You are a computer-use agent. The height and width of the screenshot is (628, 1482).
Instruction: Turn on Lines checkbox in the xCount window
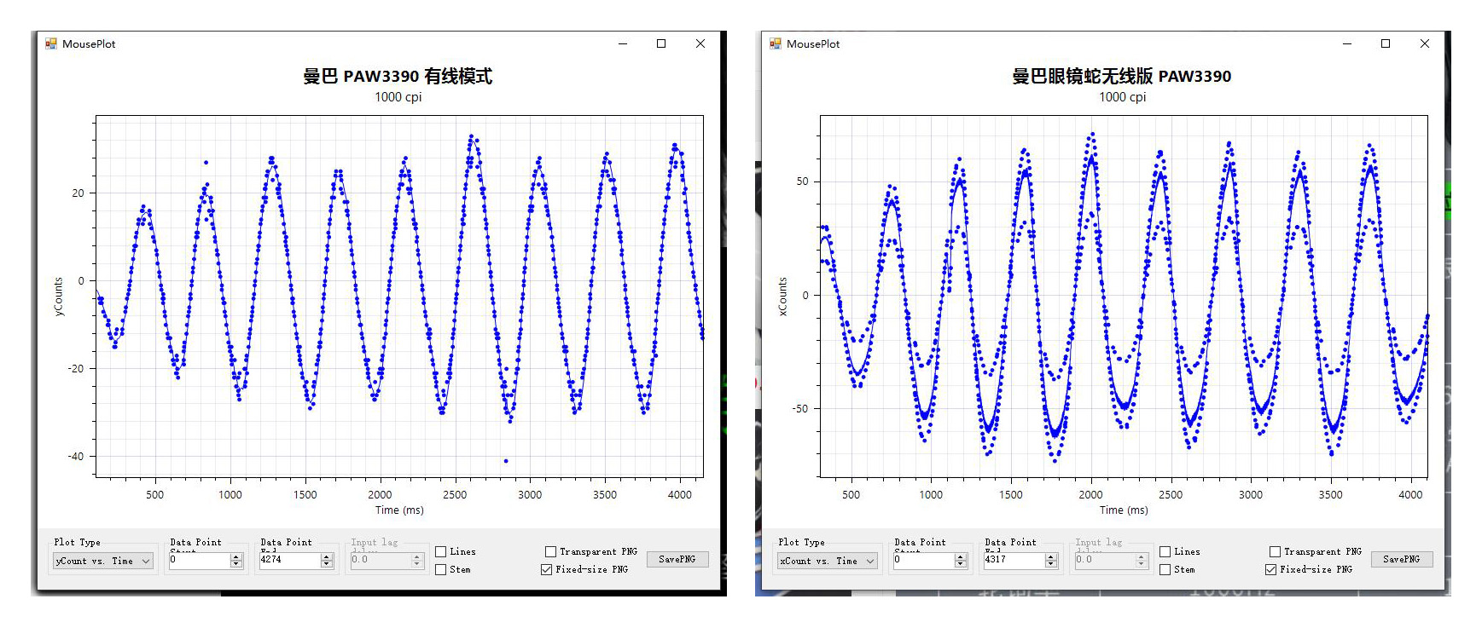(x=1165, y=552)
